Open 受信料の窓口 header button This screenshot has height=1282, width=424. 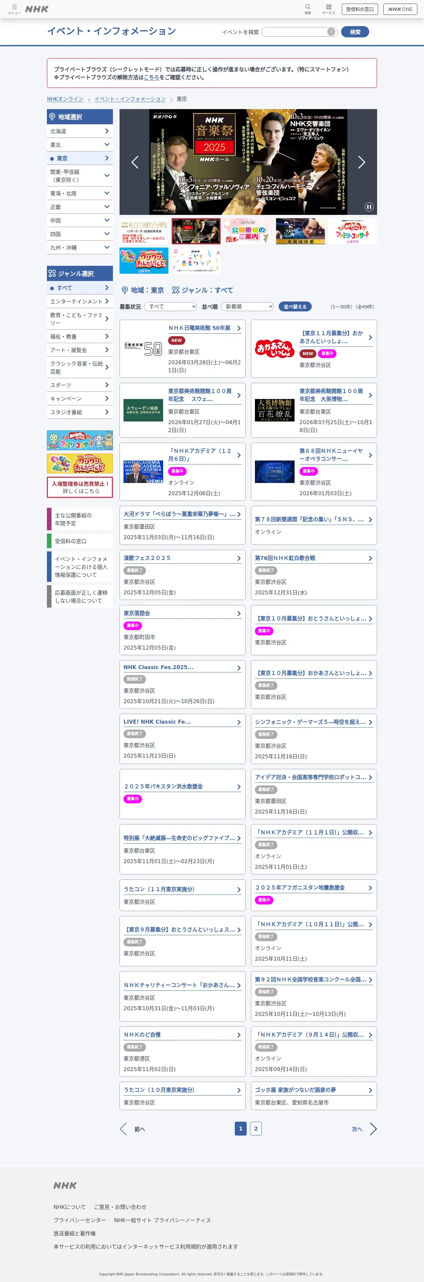360,9
